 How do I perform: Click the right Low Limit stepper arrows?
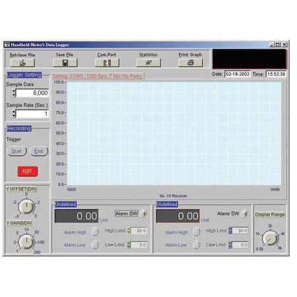230,245
